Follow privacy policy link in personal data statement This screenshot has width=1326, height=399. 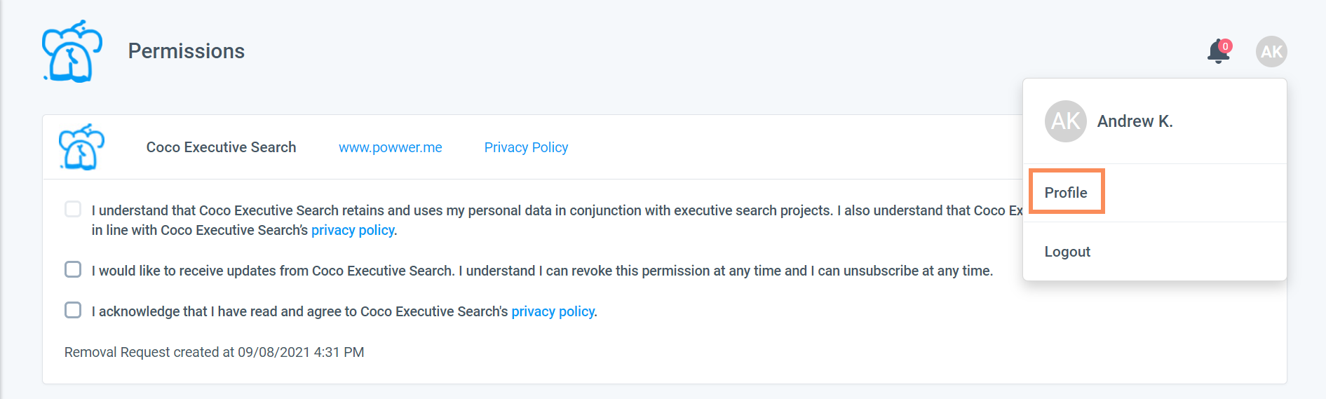click(x=353, y=230)
